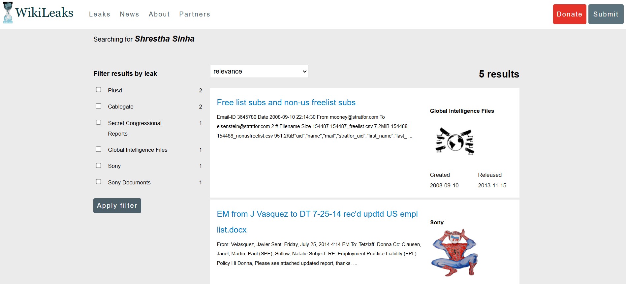Navigate to the Partners menu item
This screenshot has height=284, width=626.
coord(195,14)
